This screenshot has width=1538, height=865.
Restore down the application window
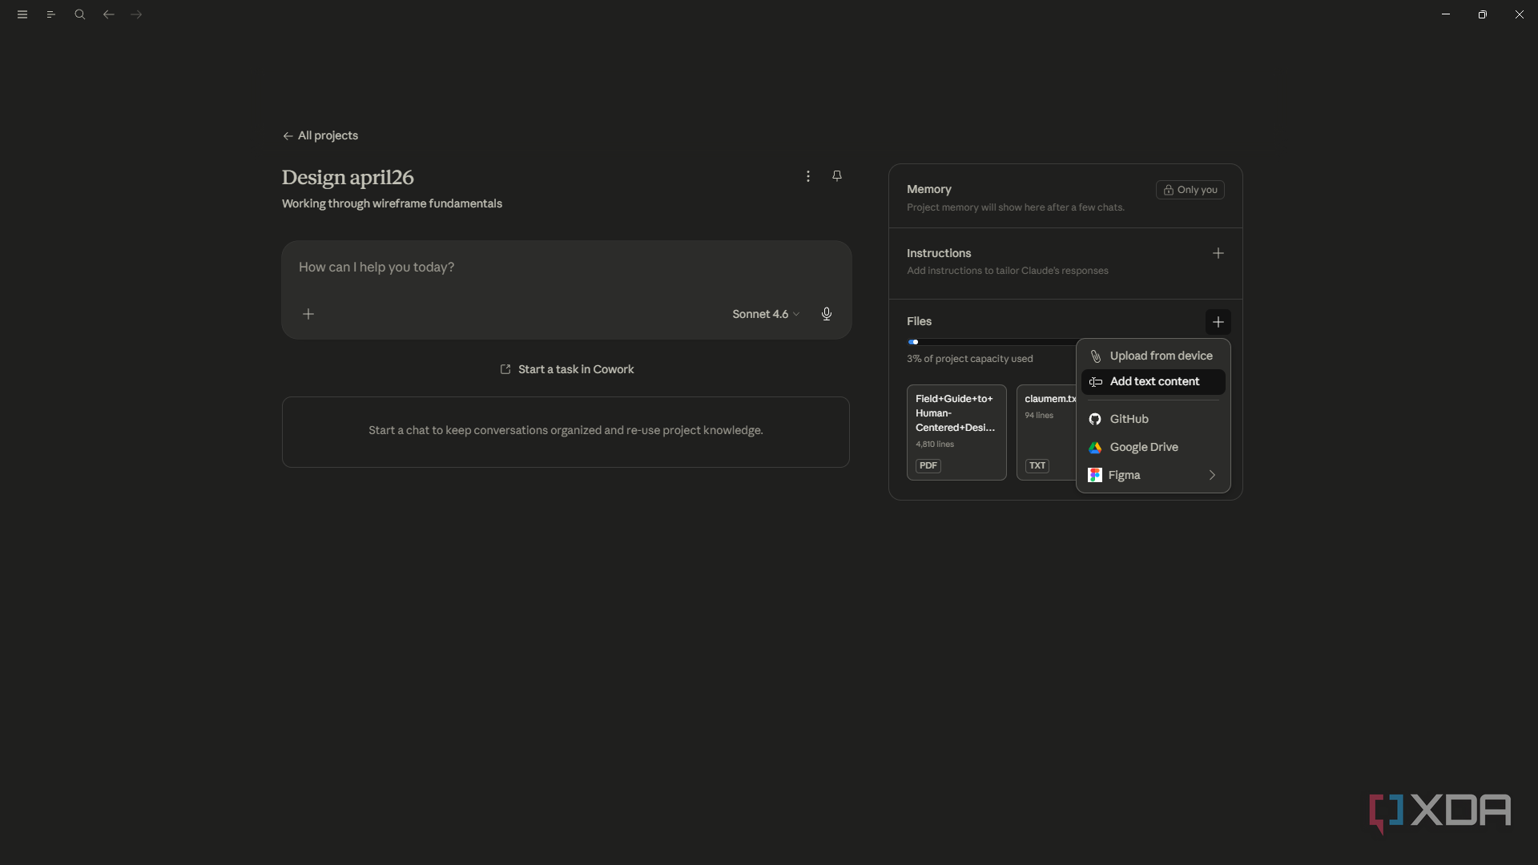pos(1483,14)
